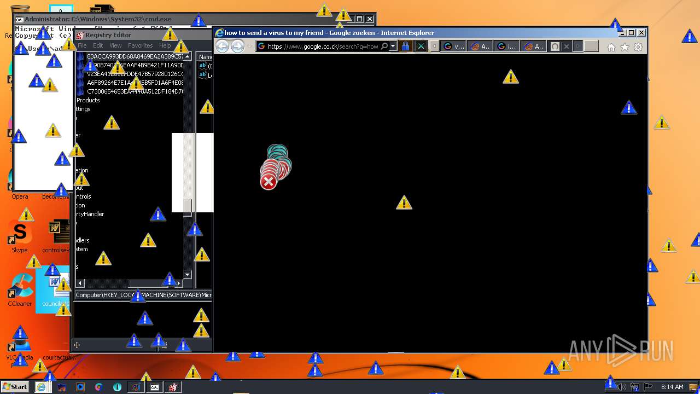The image size is (700, 394).
Task: Click the 8:14 AM system clock
Action: tap(672, 387)
